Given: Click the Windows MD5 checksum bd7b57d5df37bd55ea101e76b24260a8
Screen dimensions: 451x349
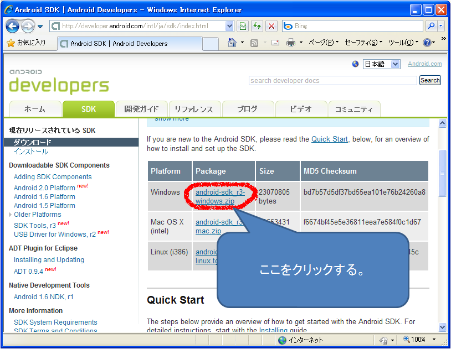Looking at the screenshot, I should 365,192.
